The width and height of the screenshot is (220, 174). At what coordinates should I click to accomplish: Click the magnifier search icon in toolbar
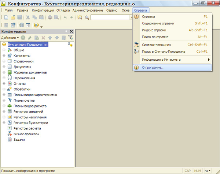pos(87,17)
